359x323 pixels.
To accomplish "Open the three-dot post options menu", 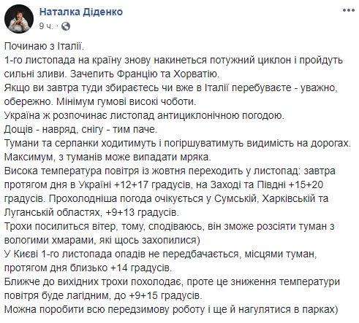I will pos(348,10).
